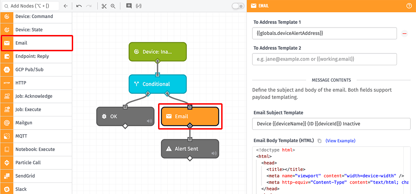Remove To Address Template 1 entry
This screenshot has height=194, width=416.
(404, 34)
